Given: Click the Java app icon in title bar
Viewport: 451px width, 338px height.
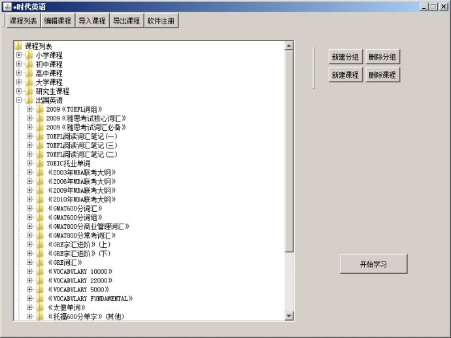Looking at the screenshot, I should tap(7, 7).
